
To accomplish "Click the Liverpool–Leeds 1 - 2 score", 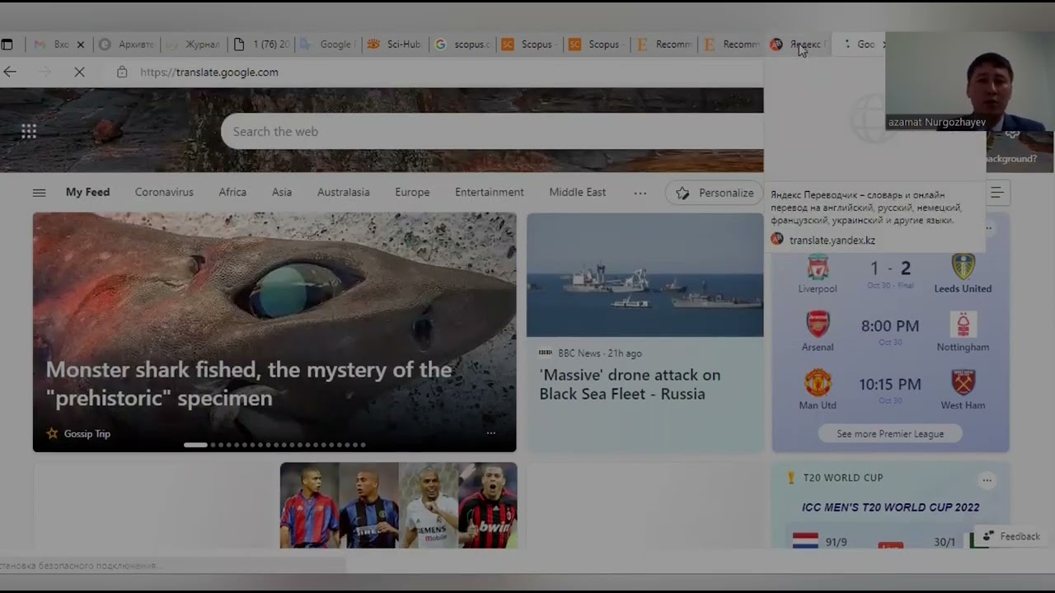I will (891, 268).
